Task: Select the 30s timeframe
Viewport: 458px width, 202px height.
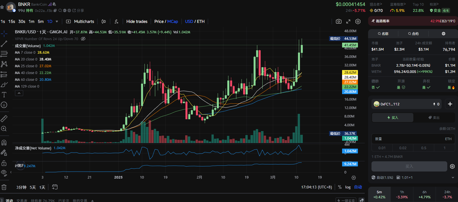Action: click(x=22, y=21)
